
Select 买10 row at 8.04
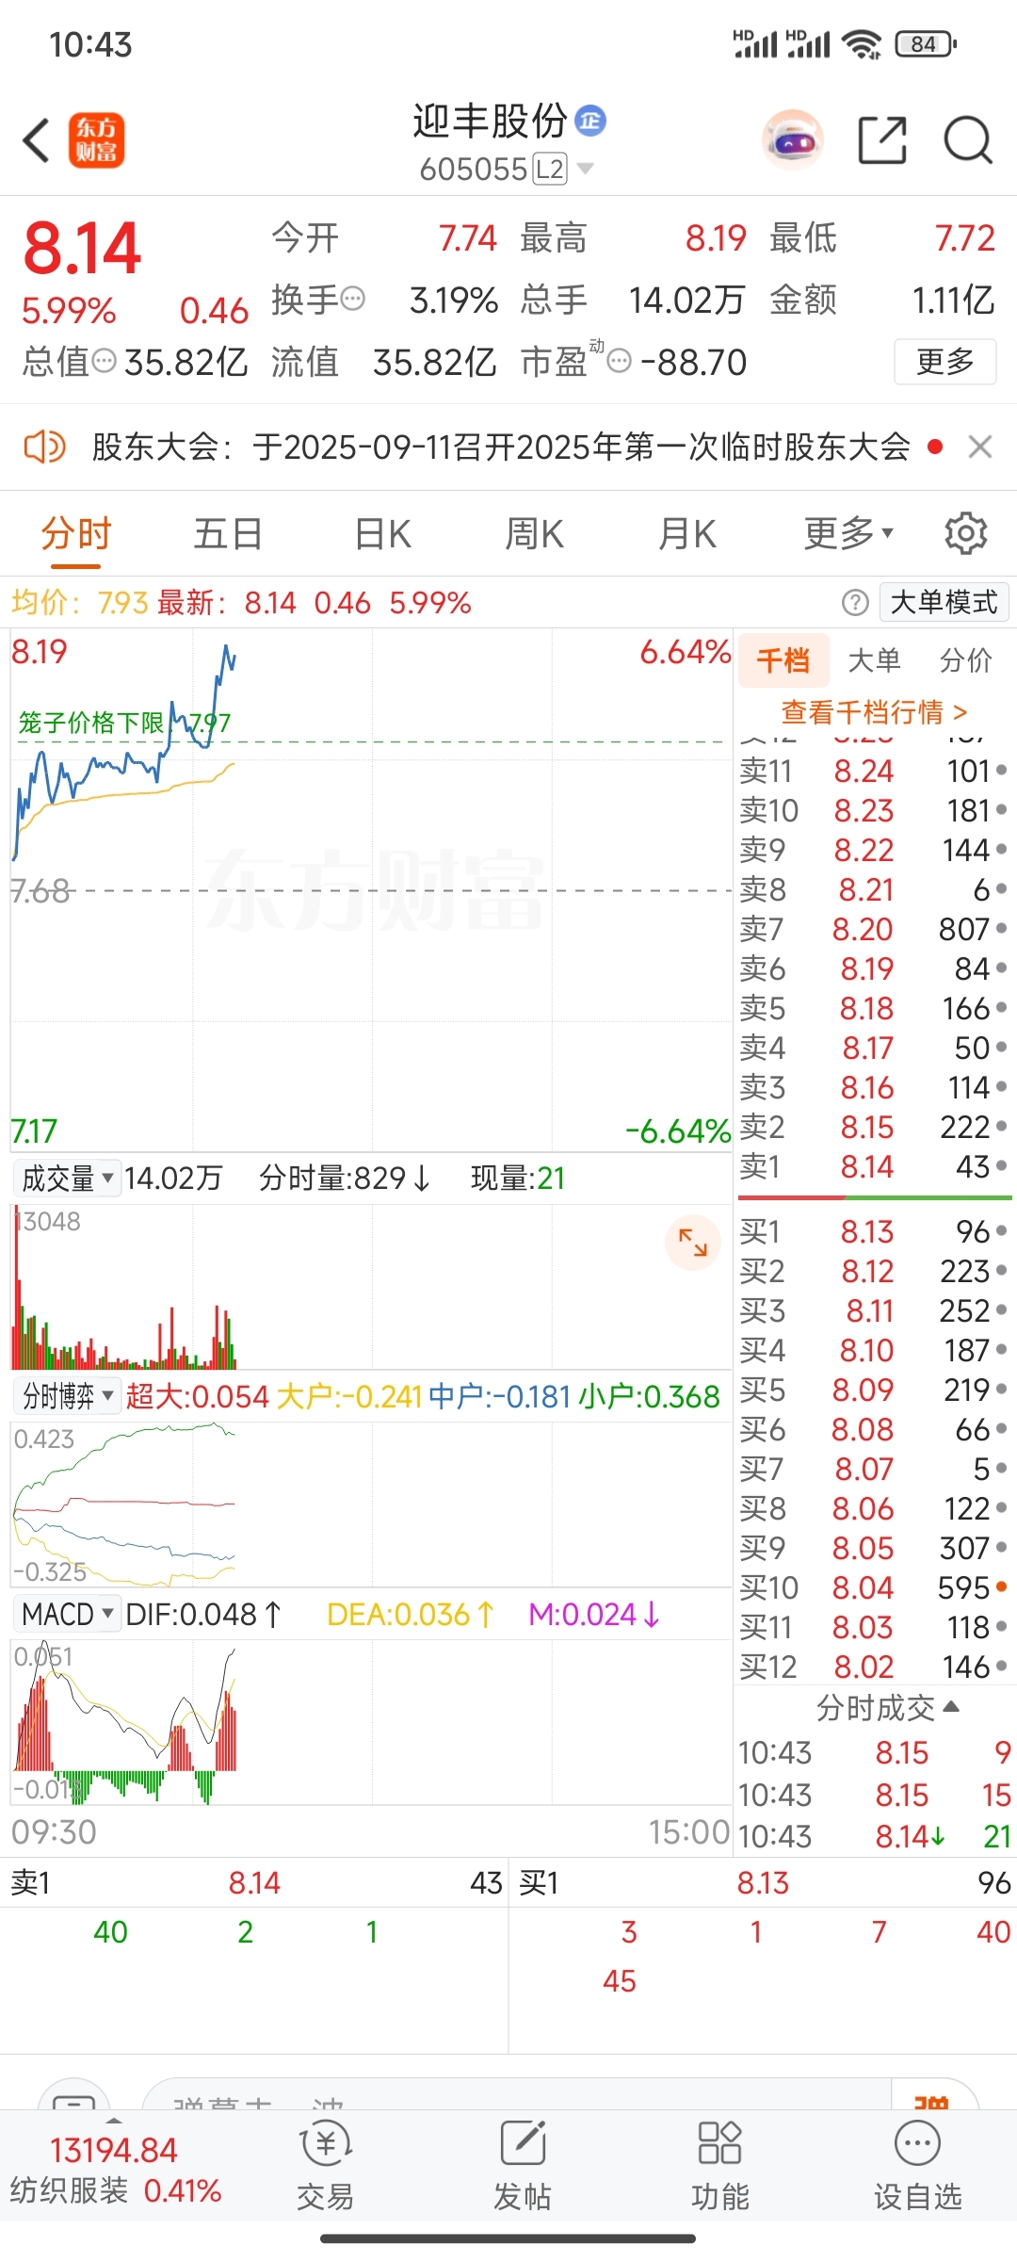click(x=873, y=1587)
